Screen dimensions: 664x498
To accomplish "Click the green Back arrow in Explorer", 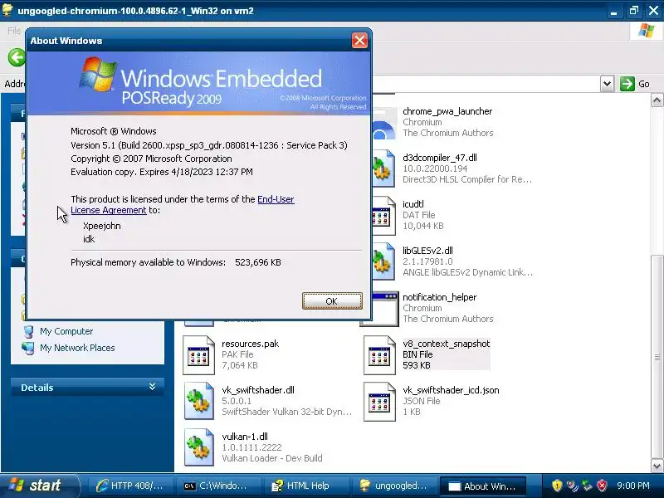I will pos(17,57).
